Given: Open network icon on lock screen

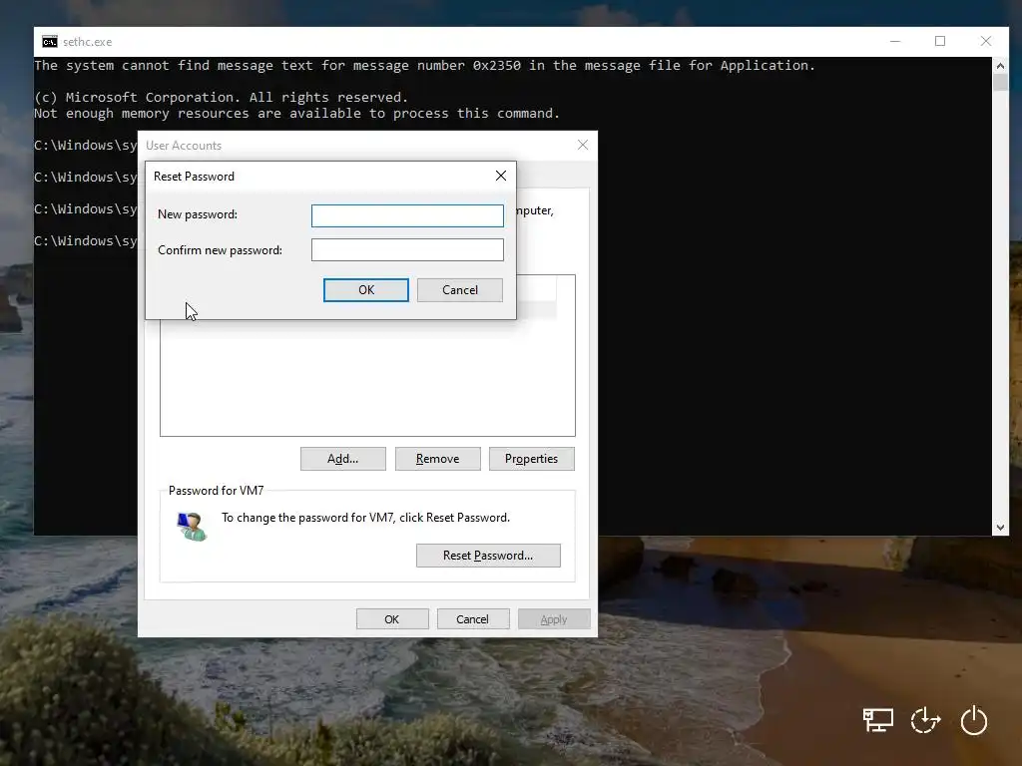Looking at the screenshot, I should [878, 720].
